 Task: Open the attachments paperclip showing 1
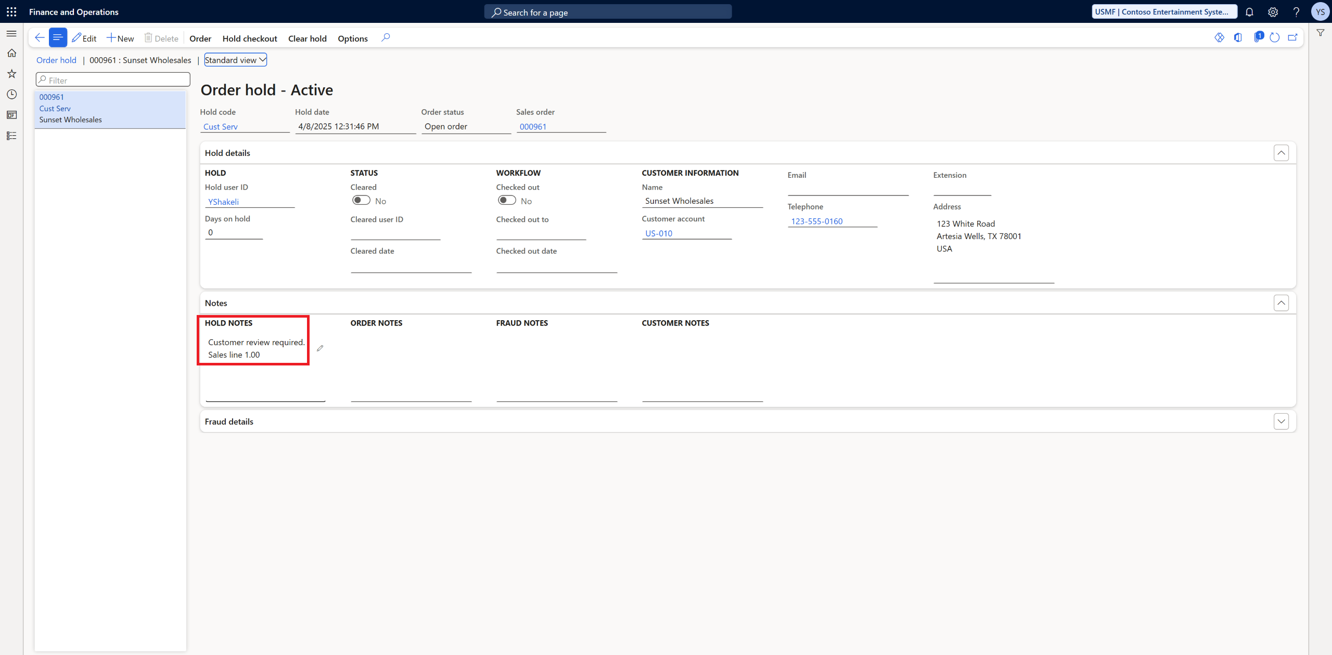[1259, 37]
